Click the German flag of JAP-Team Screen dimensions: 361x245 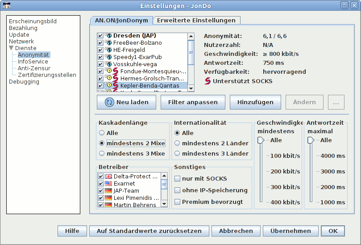(108, 191)
